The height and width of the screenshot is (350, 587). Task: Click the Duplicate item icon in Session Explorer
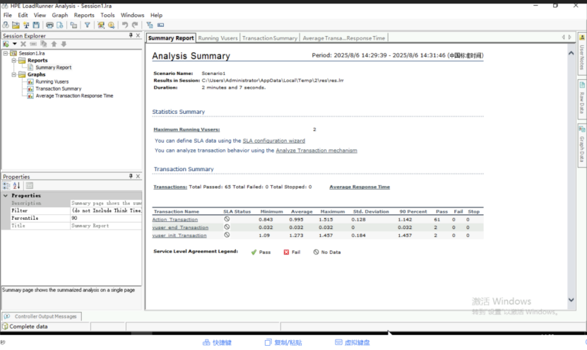(x=43, y=45)
